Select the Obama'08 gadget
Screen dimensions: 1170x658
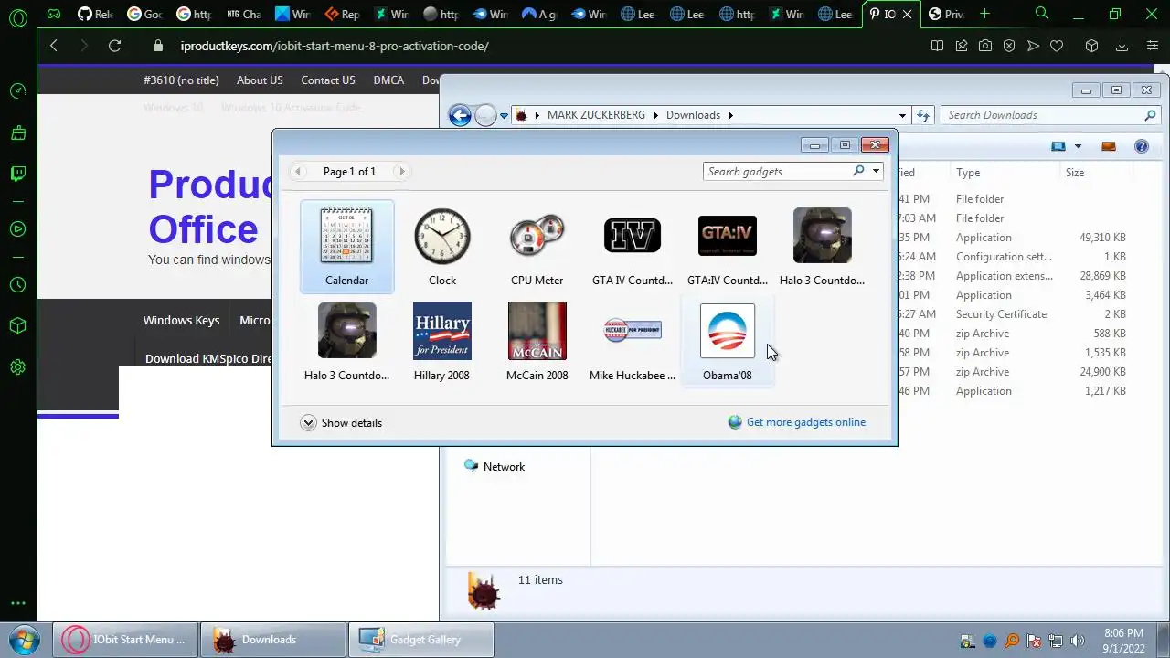coord(728,342)
